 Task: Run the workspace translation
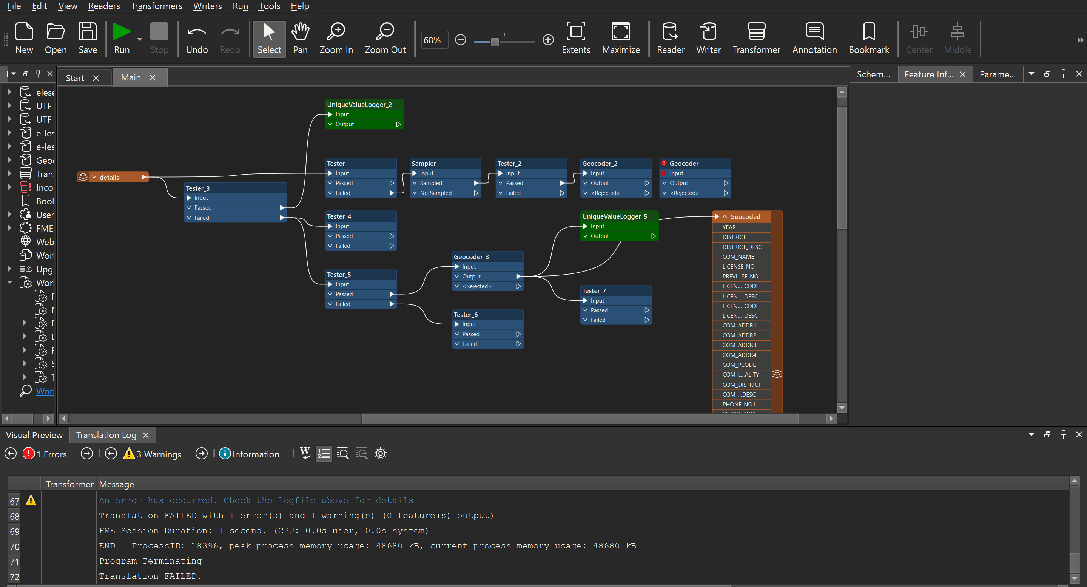pyautogui.click(x=122, y=38)
